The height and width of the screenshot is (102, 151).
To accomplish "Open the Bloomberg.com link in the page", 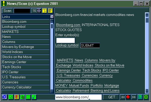I will point(68,25).
